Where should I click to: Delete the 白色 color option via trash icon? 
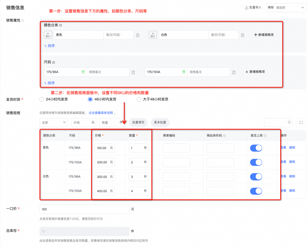[x=243, y=35]
